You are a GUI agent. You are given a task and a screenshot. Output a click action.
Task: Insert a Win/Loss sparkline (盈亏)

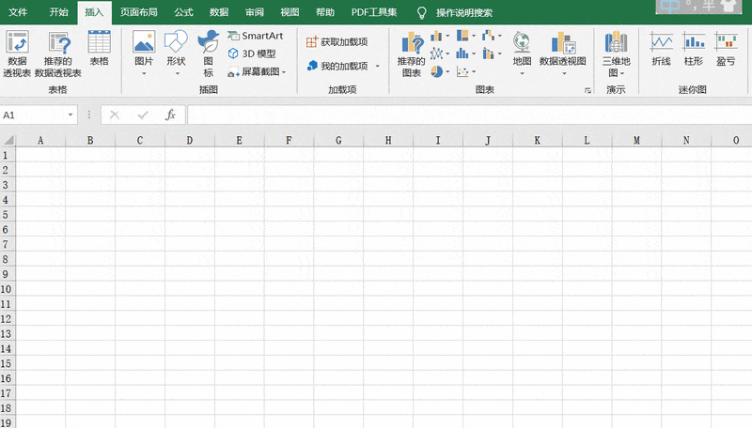click(x=726, y=48)
